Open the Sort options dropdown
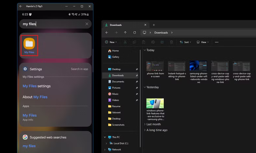256x153 pixels. coord(185,42)
